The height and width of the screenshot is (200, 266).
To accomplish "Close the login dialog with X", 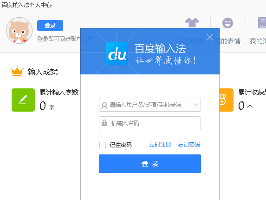I will [210, 37].
